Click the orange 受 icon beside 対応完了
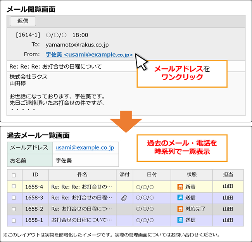Screen dimensions: 252x242 (x=180, y=209)
